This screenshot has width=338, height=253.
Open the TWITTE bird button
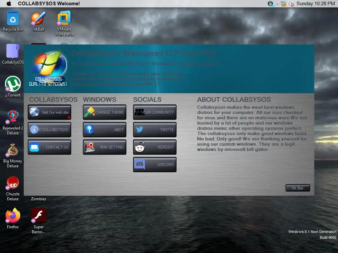pos(155,130)
